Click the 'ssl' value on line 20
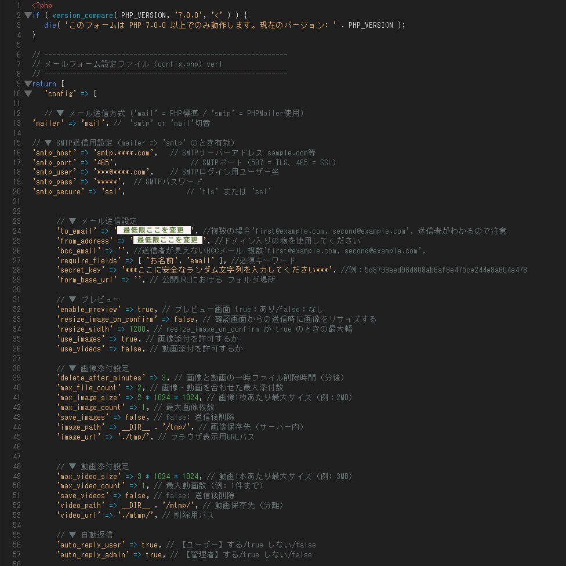The image size is (566, 566). (111, 192)
